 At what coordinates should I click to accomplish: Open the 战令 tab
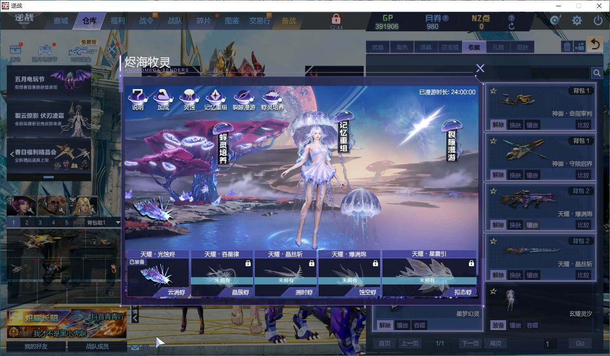coord(146,21)
